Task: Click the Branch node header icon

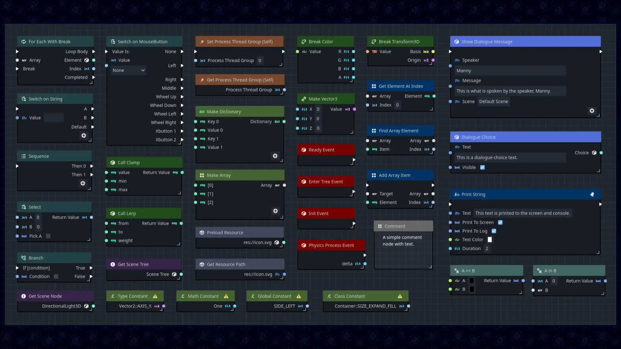Action: [24, 258]
